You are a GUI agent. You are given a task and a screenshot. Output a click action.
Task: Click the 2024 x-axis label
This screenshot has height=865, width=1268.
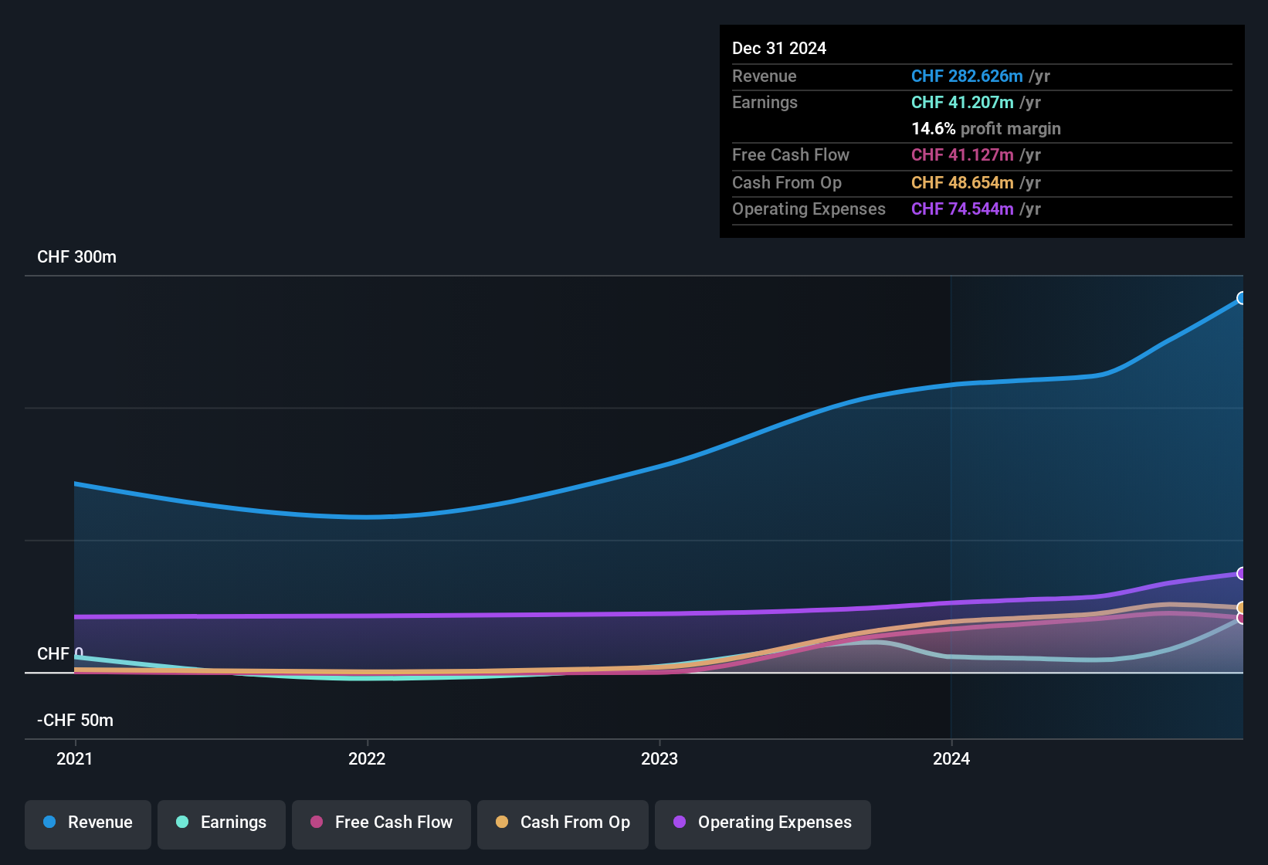click(x=951, y=758)
